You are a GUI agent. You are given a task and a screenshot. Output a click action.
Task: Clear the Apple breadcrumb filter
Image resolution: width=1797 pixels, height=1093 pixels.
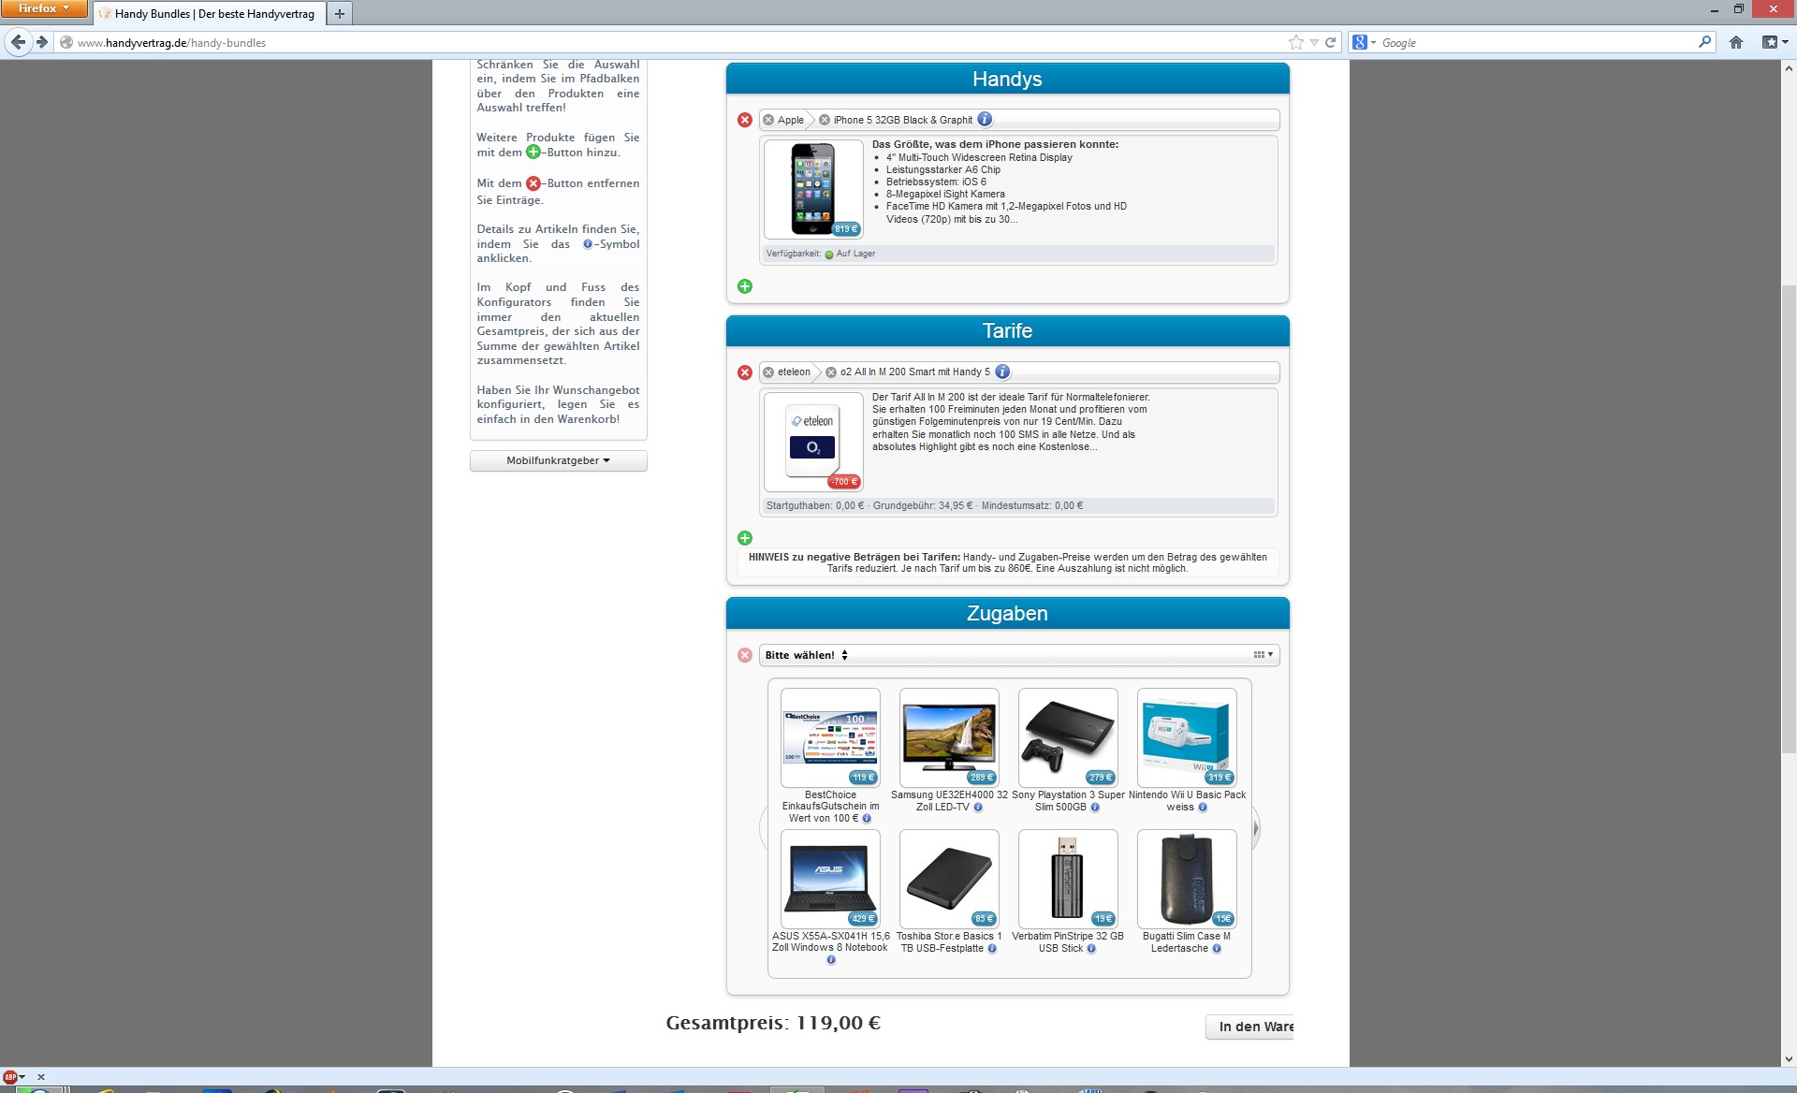[768, 120]
